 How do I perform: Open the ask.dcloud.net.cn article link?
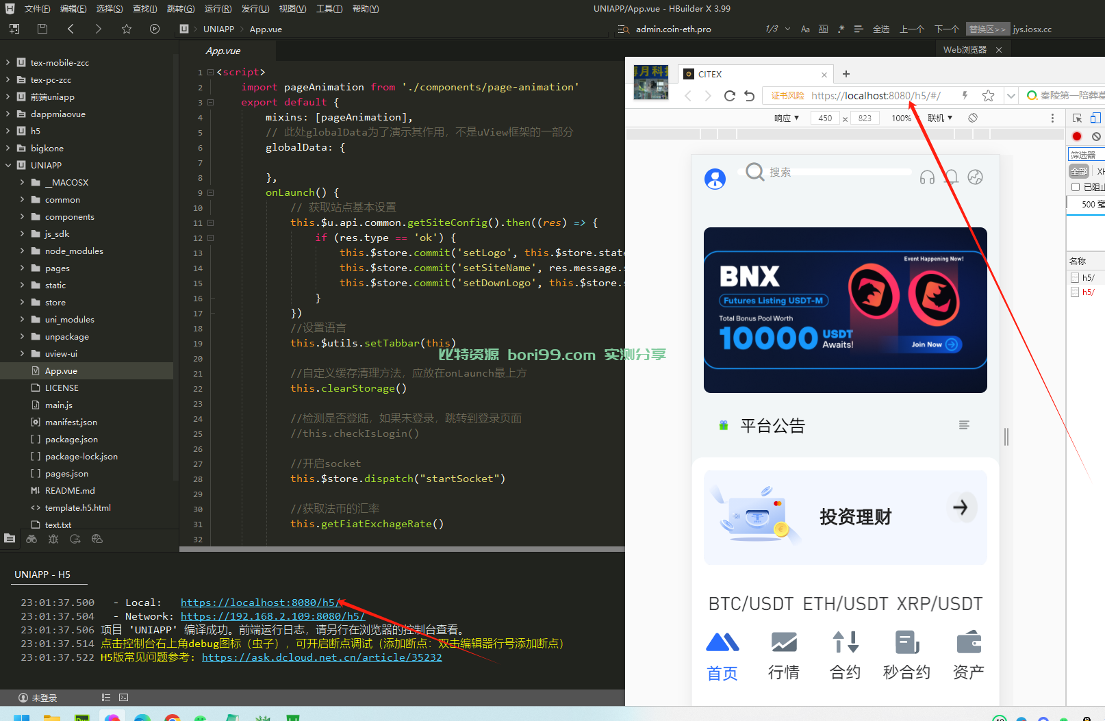click(x=322, y=657)
